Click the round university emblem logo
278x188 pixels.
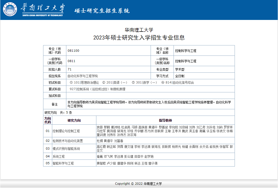(10, 9)
